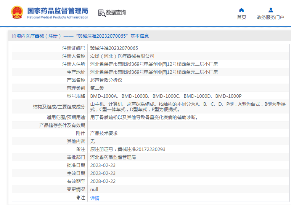Click the 注册人住所 address value
This screenshot has height=205, width=291.
[x=154, y=64]
